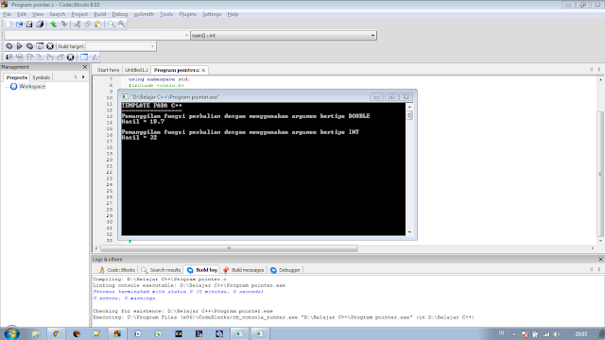The image size is (605, 340).
Task: Switch to the Untitled1.c tab
Action: click(136, 70)
